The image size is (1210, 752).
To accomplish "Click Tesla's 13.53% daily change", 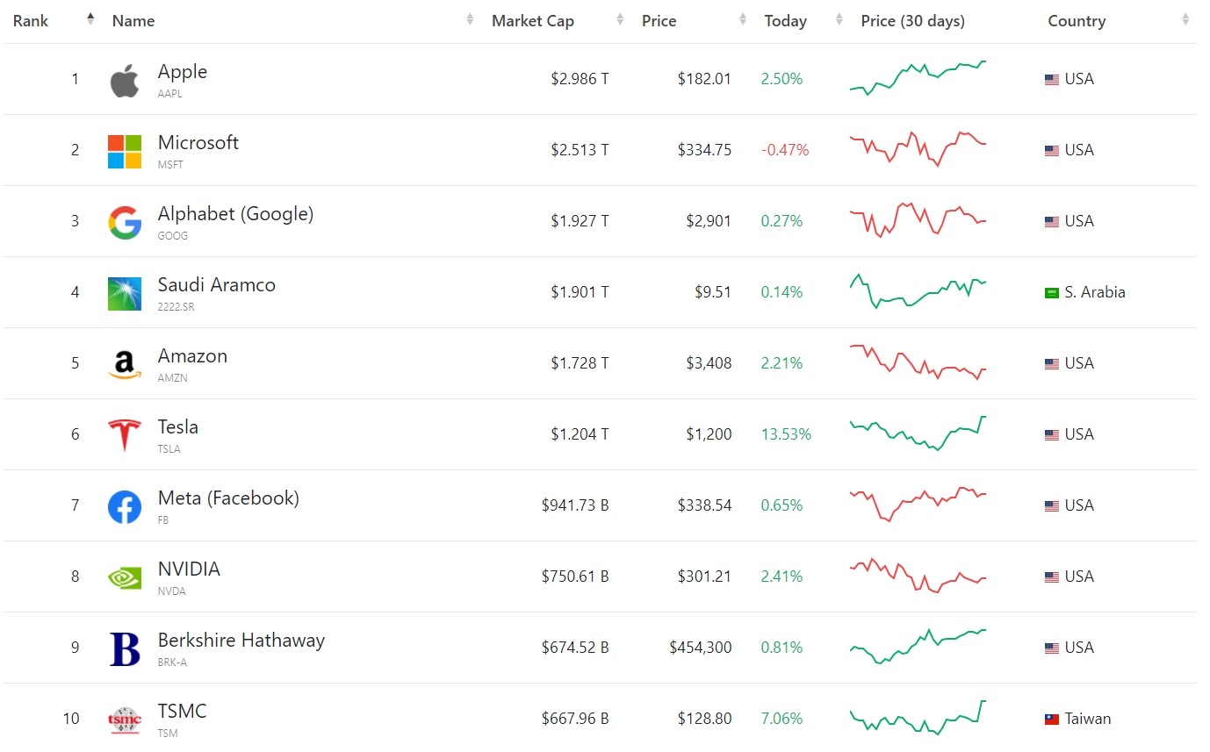I will click(x=786, y=435).
